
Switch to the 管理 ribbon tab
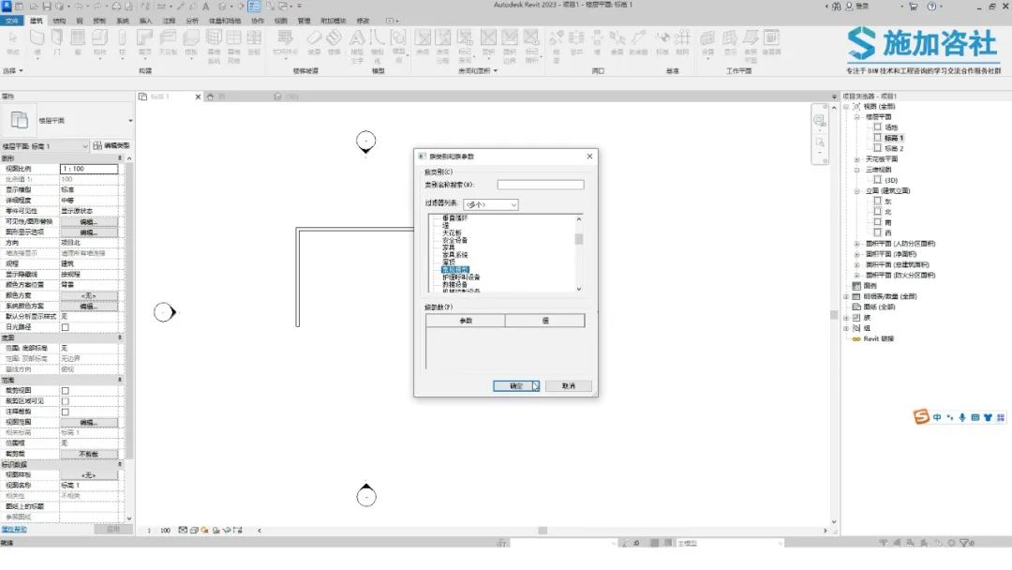(304, 21)
